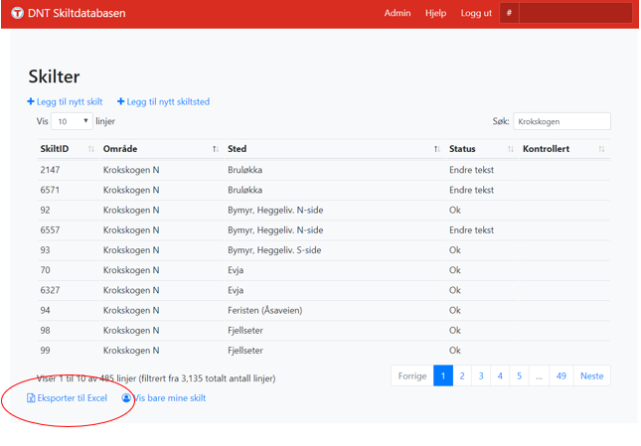Click 'Ok' status in row 92
641x446 pixels.
(455, 210)
